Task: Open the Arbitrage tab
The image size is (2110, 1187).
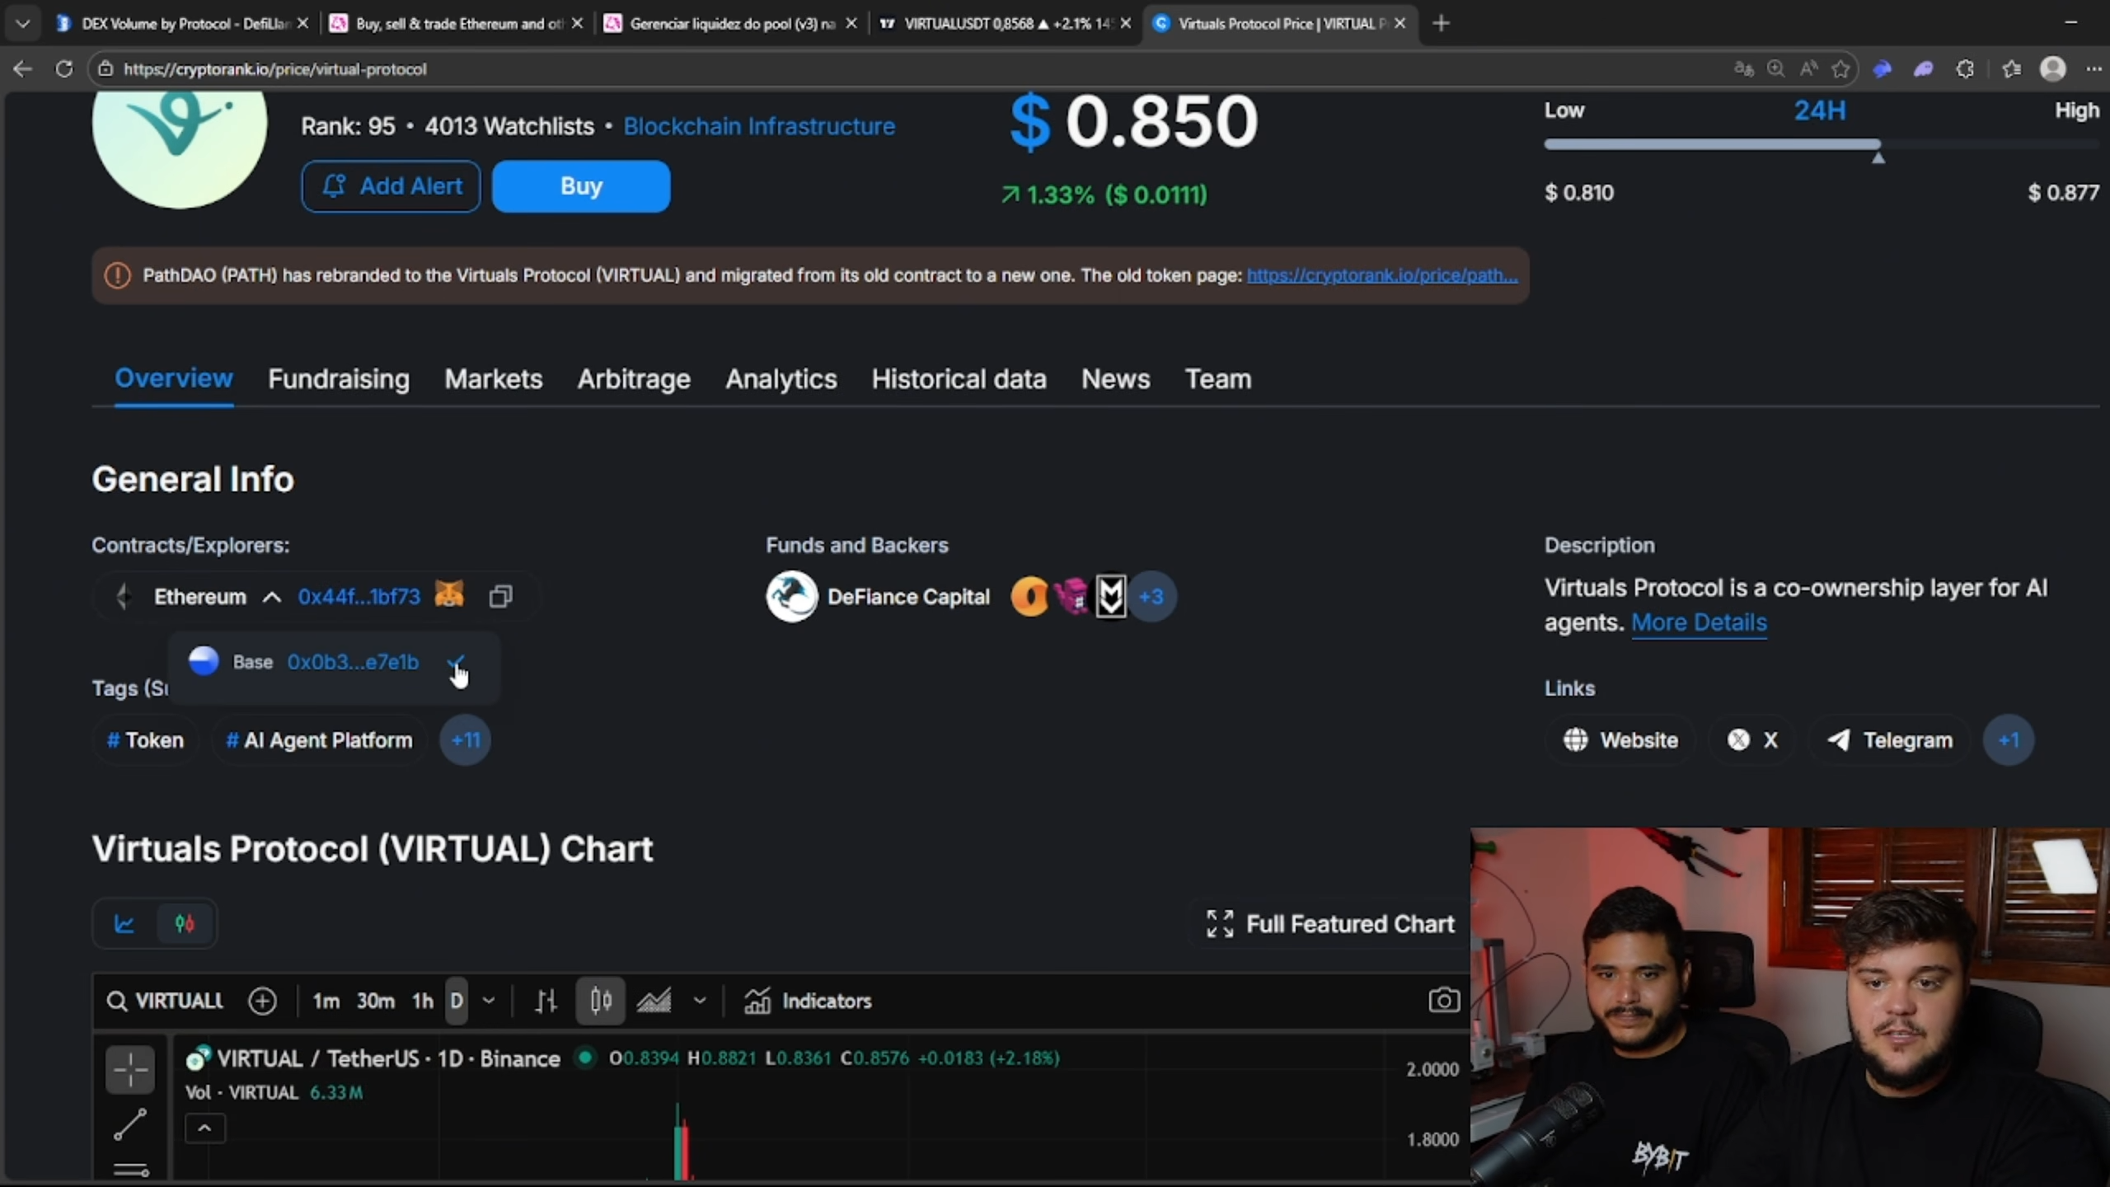Action: (634, 379)
